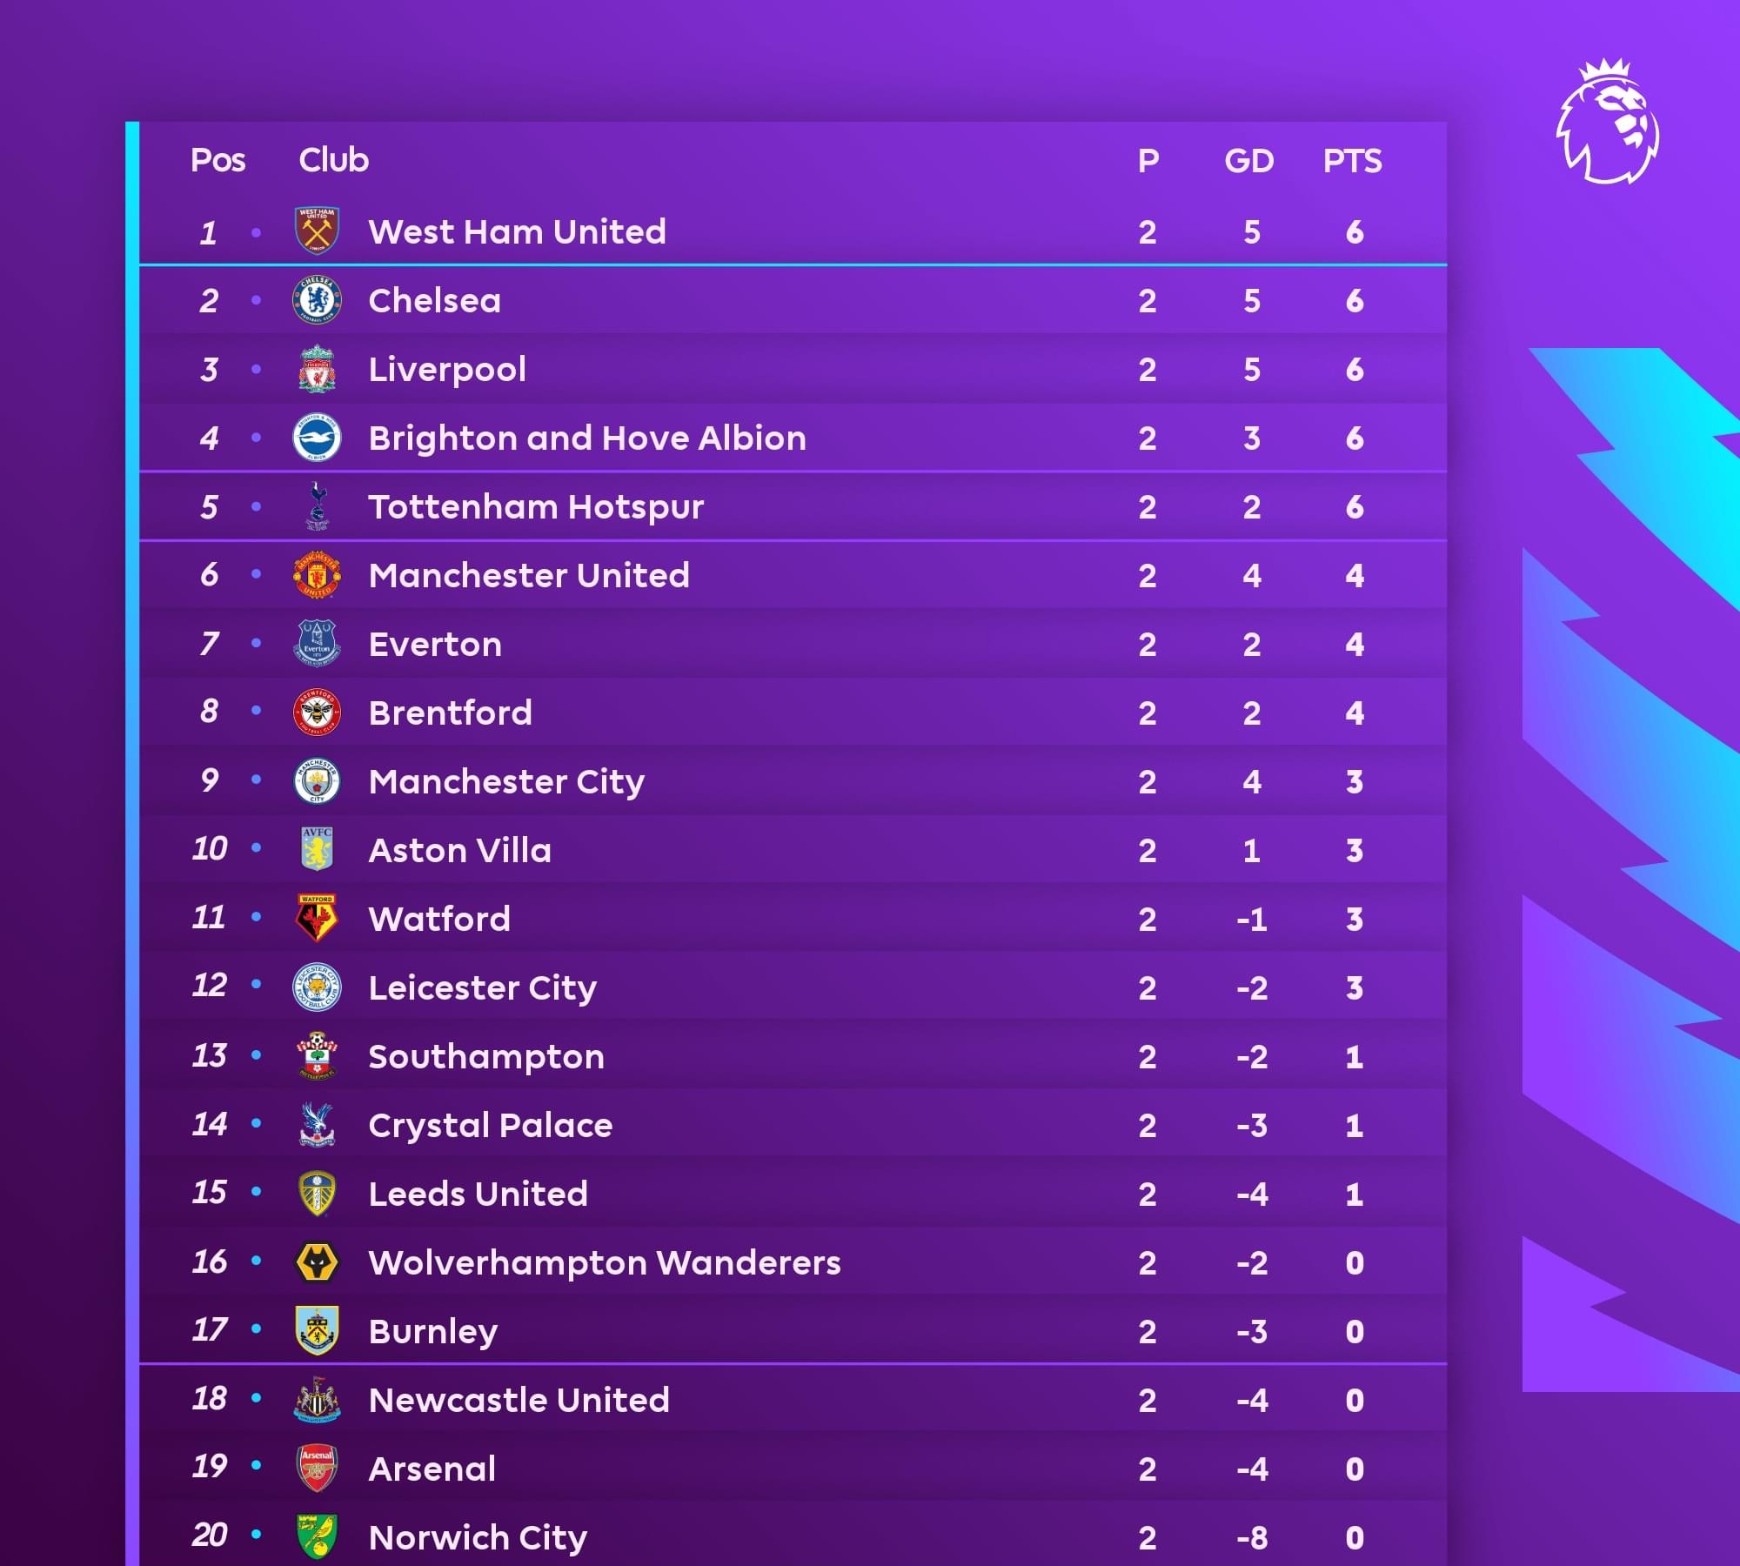Image resolution: width=1740 pixels, height=1566 pixels.
Task: Click the West Ham United crest
Action: pos(318,231)
